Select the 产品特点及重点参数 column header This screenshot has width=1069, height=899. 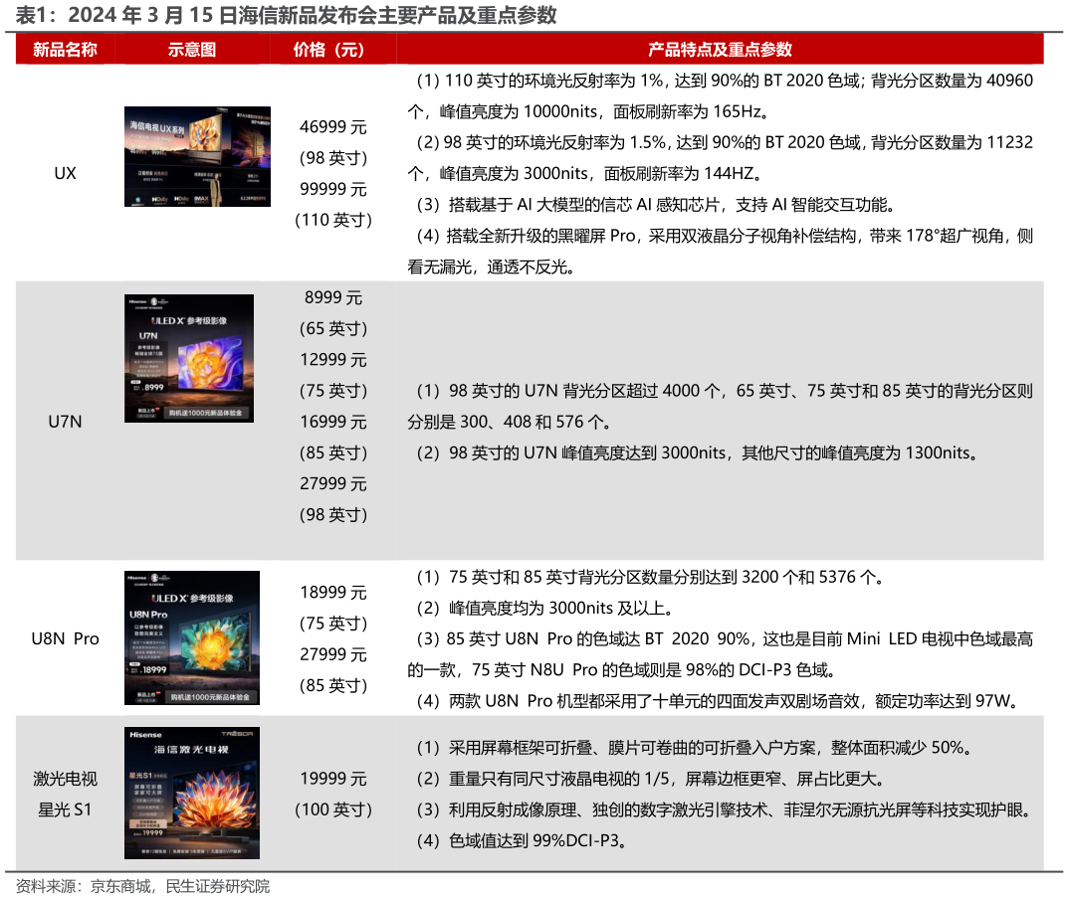720,50
